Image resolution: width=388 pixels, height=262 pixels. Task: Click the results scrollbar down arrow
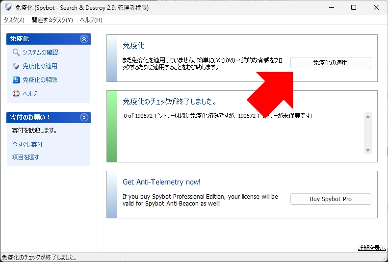click(x=368, y=150)
